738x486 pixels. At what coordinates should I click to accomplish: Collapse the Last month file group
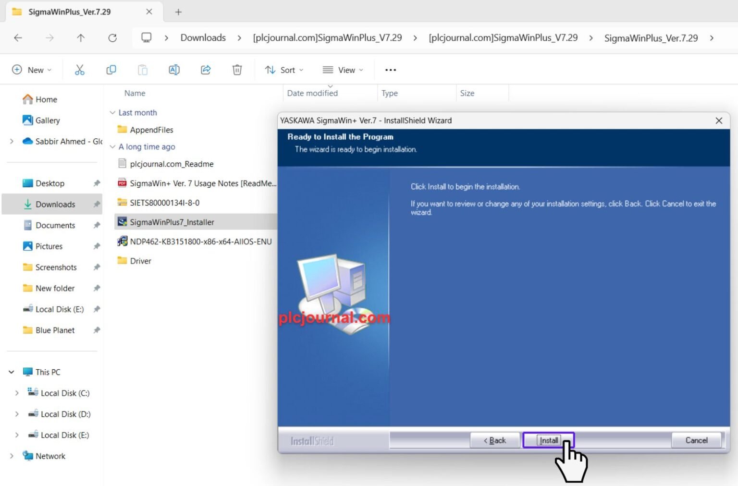click(x=112, y=112)
